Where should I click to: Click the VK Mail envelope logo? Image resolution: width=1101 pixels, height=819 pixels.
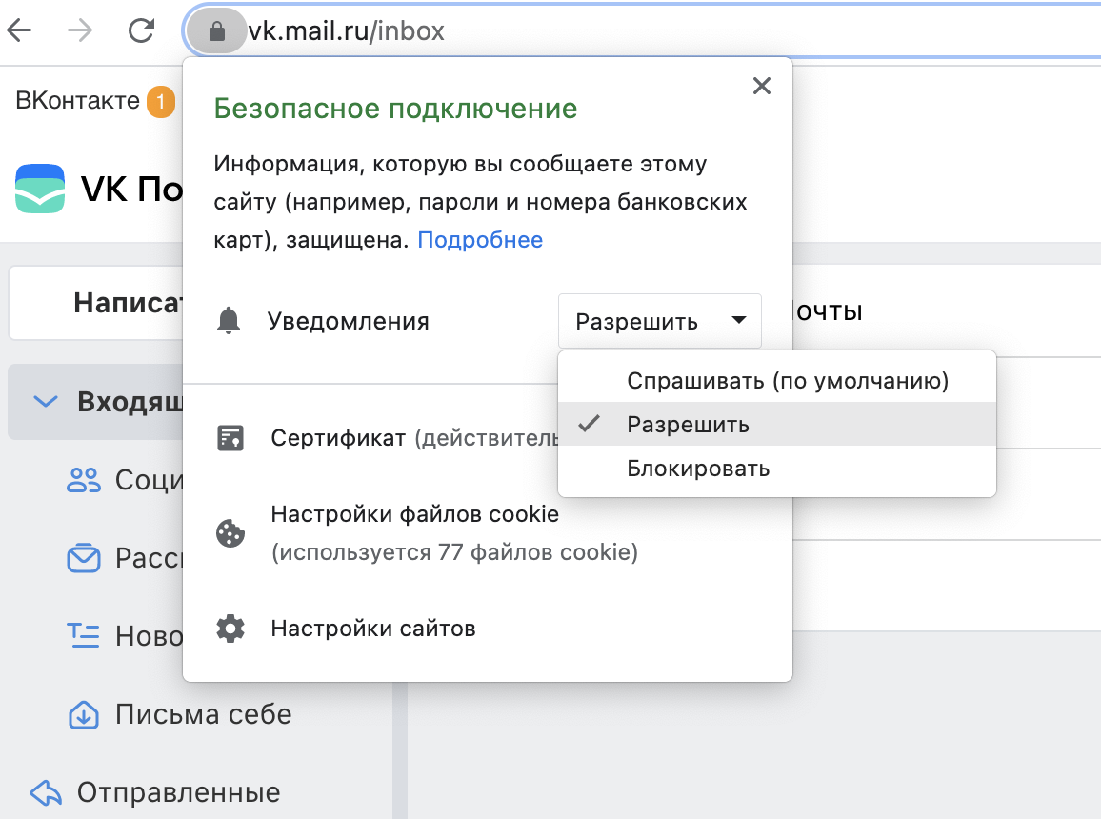40,188
